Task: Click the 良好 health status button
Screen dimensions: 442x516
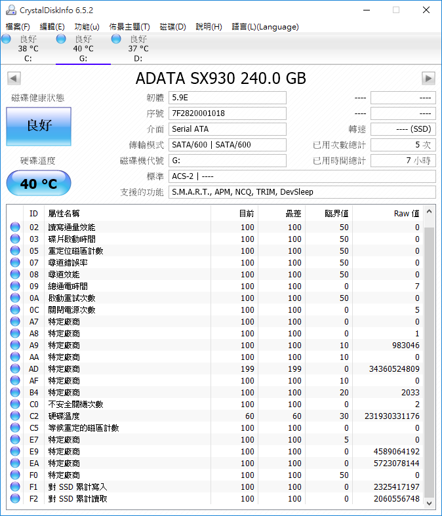Action: tap(39, 127)
